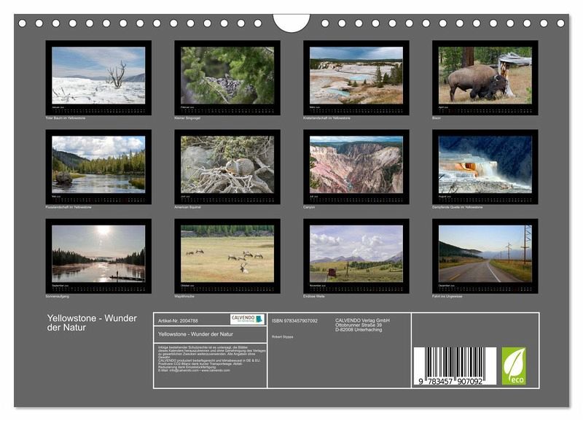
Task: Click the Artikel-Nr. 2004788 text
Action: pyautogui.click(x=176, y=320)
